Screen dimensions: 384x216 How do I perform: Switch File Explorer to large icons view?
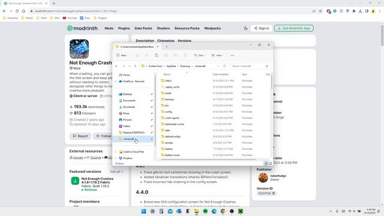[270, 163]
